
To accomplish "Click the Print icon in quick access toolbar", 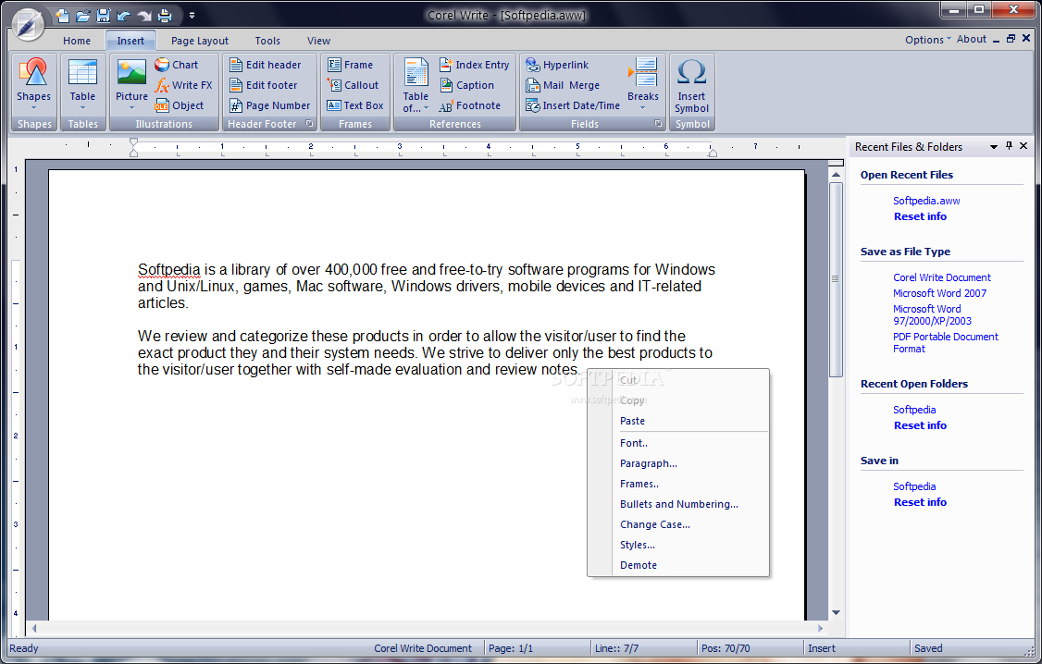I will pos(164,16).
